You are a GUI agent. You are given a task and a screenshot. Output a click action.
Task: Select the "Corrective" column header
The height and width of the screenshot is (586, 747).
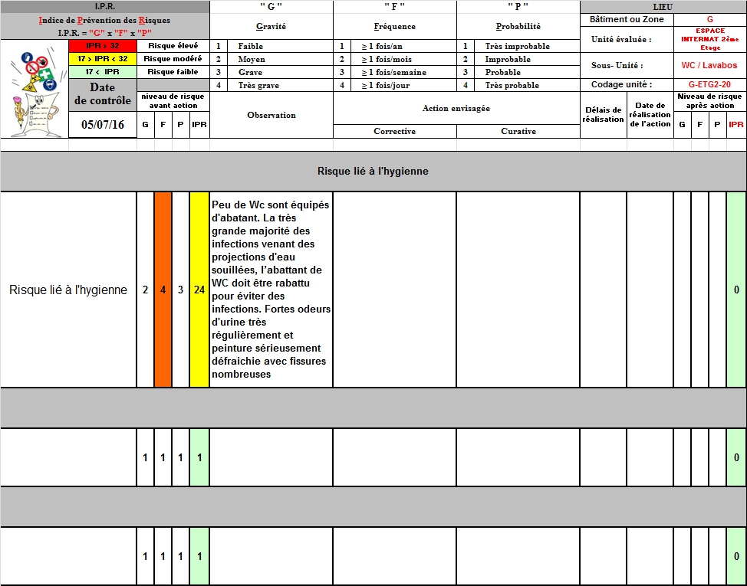394,132
